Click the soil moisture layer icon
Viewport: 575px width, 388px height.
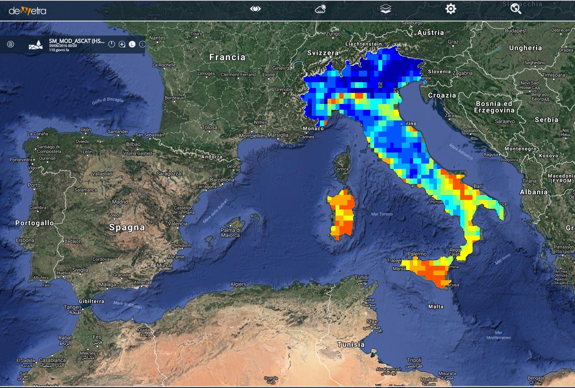point(36,45)
